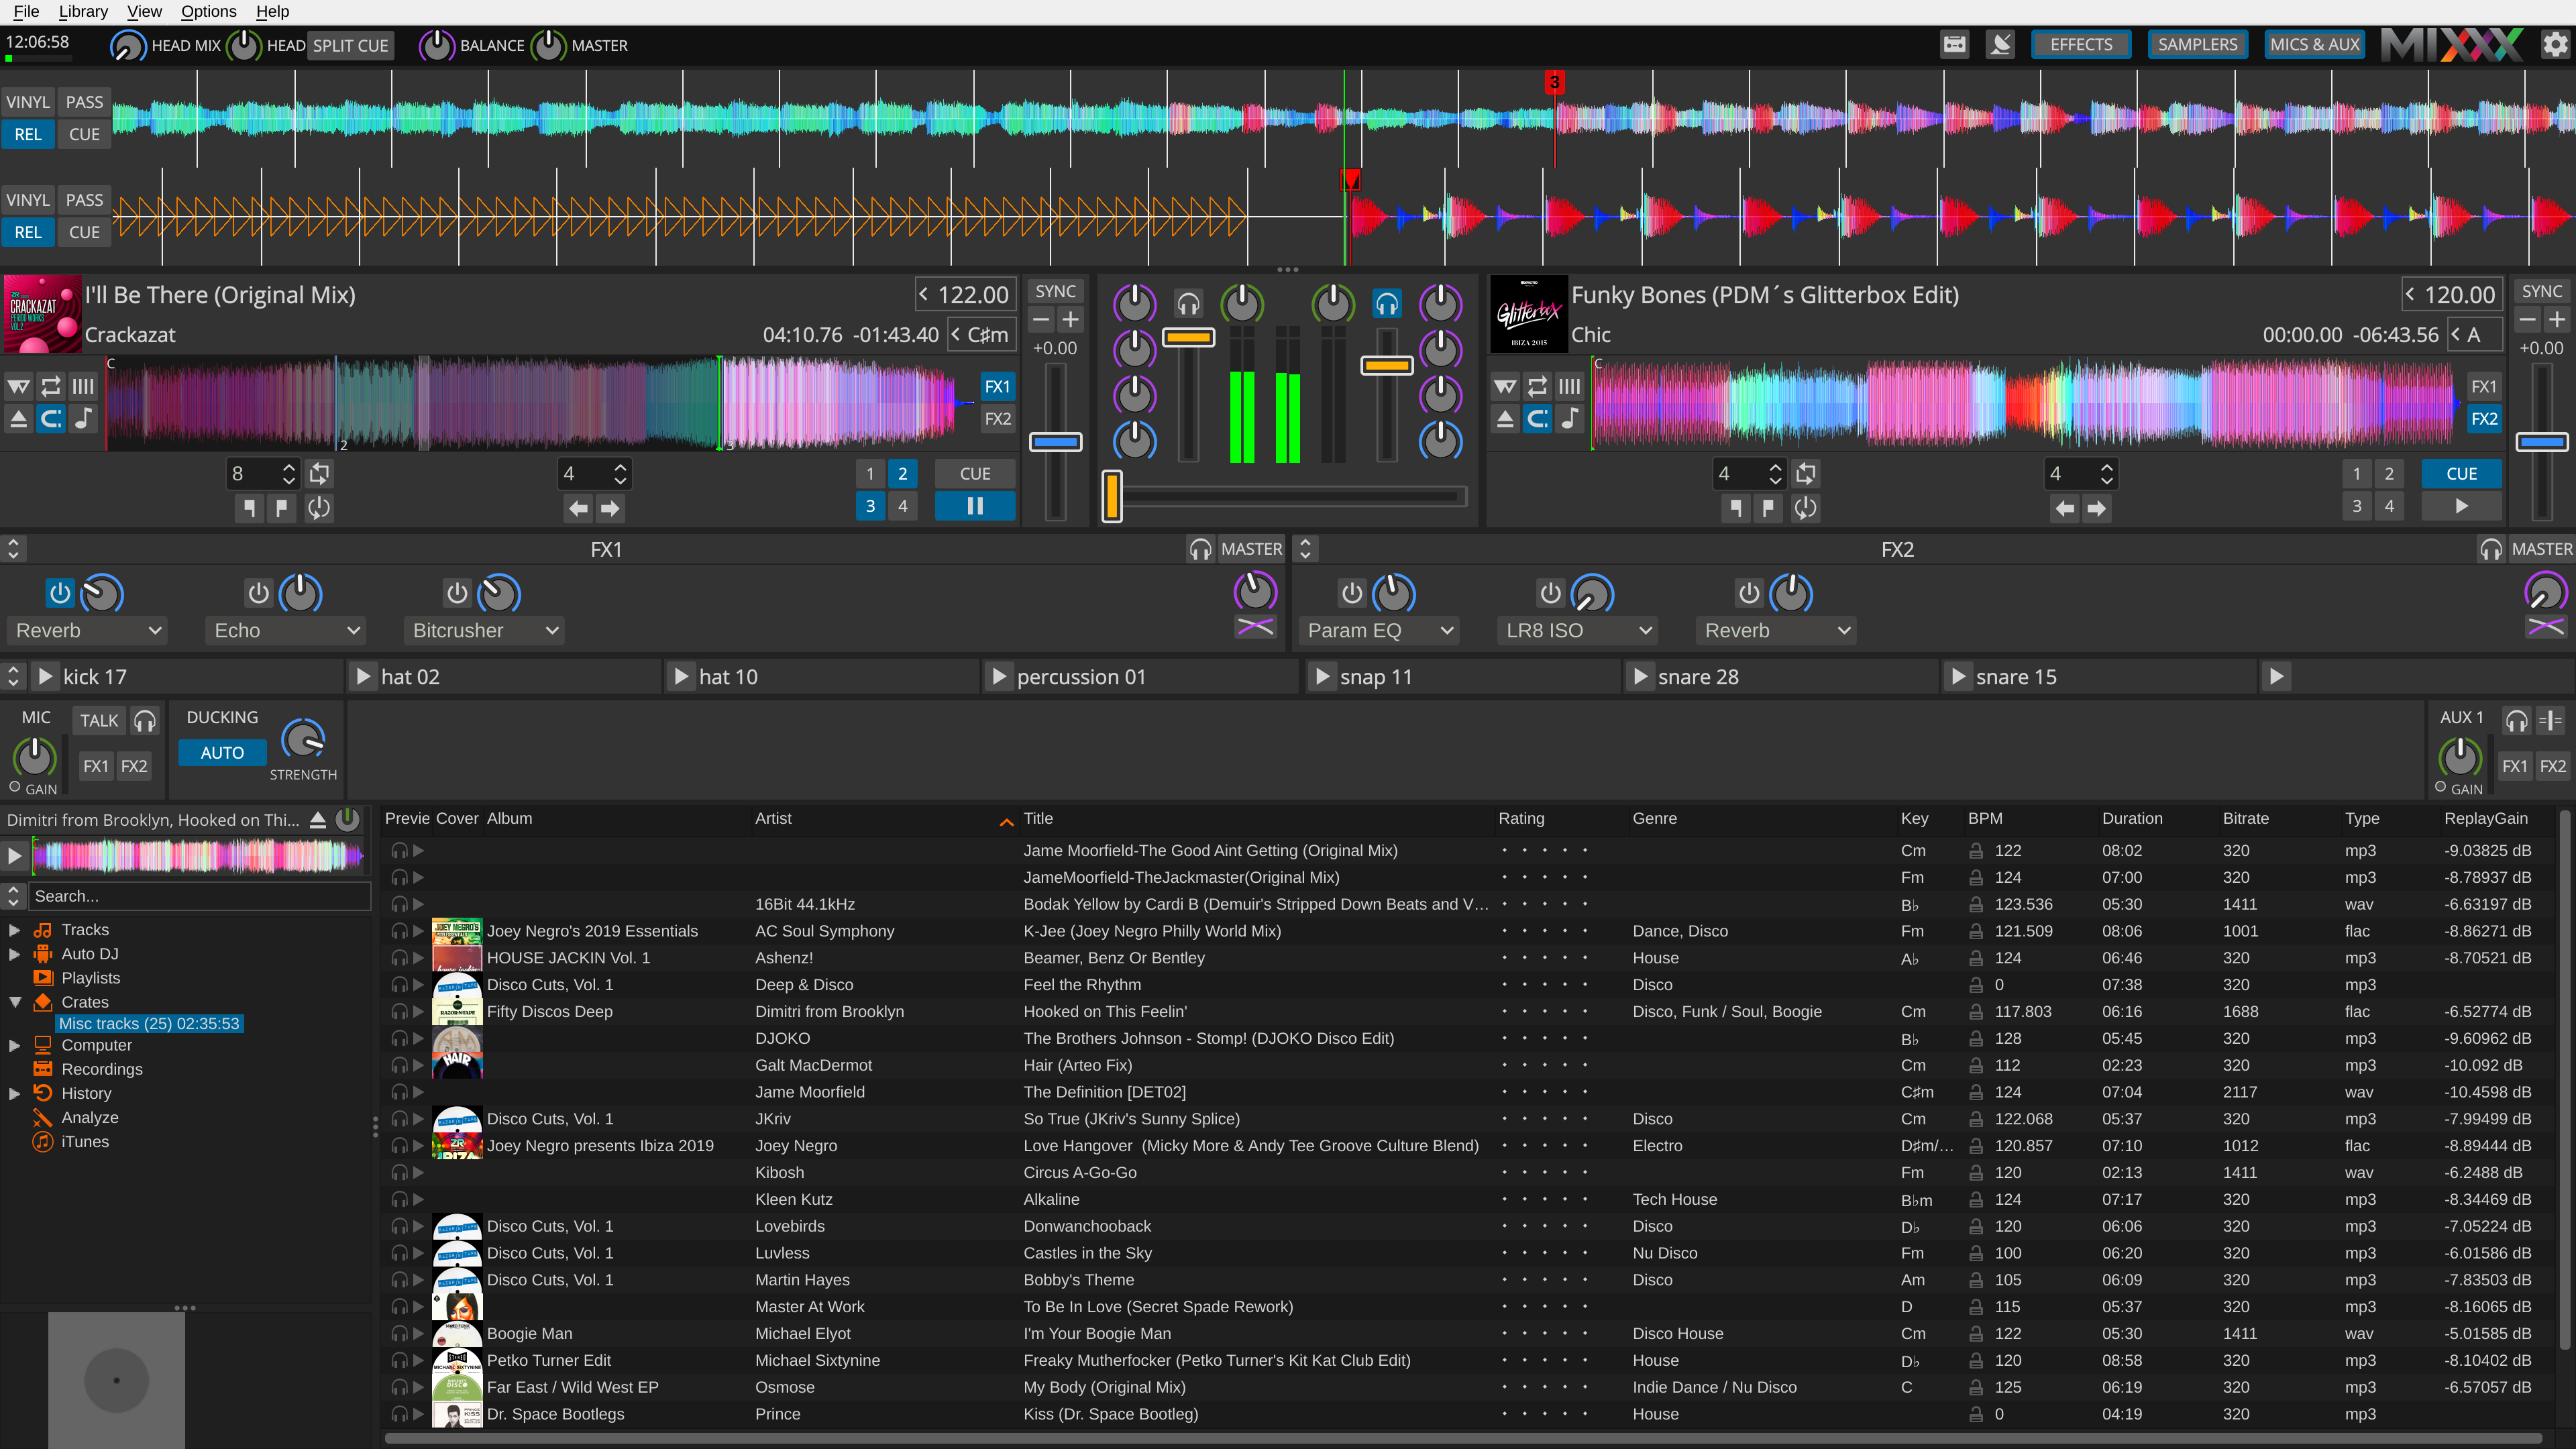Click the SAMPLERS button

[x=2197, y=45]
